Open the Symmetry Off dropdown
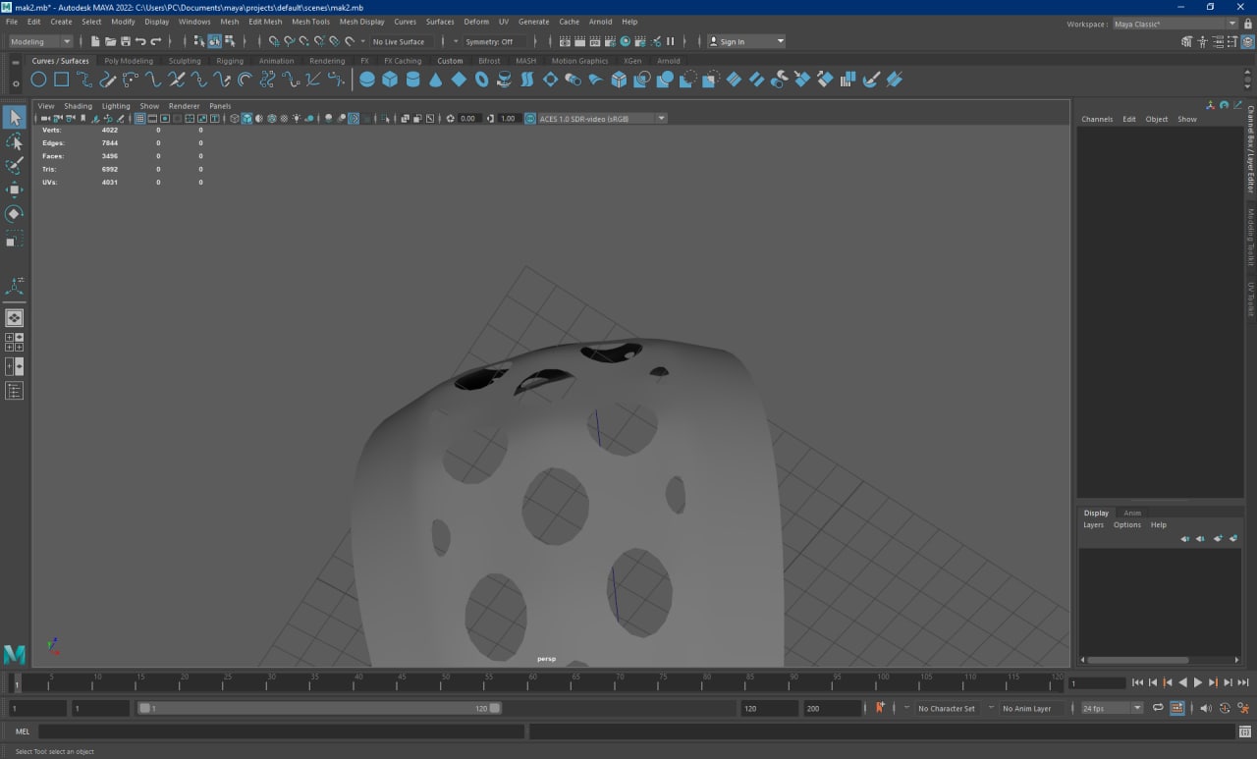The width and height of the screenshot is (1257, 759). coord(495,41)
